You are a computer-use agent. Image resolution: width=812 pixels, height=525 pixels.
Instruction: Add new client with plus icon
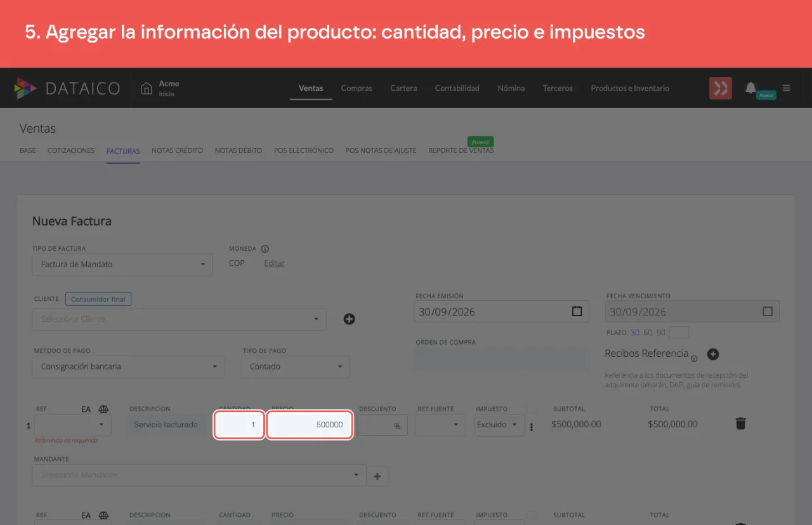click(x=349, y=319)
